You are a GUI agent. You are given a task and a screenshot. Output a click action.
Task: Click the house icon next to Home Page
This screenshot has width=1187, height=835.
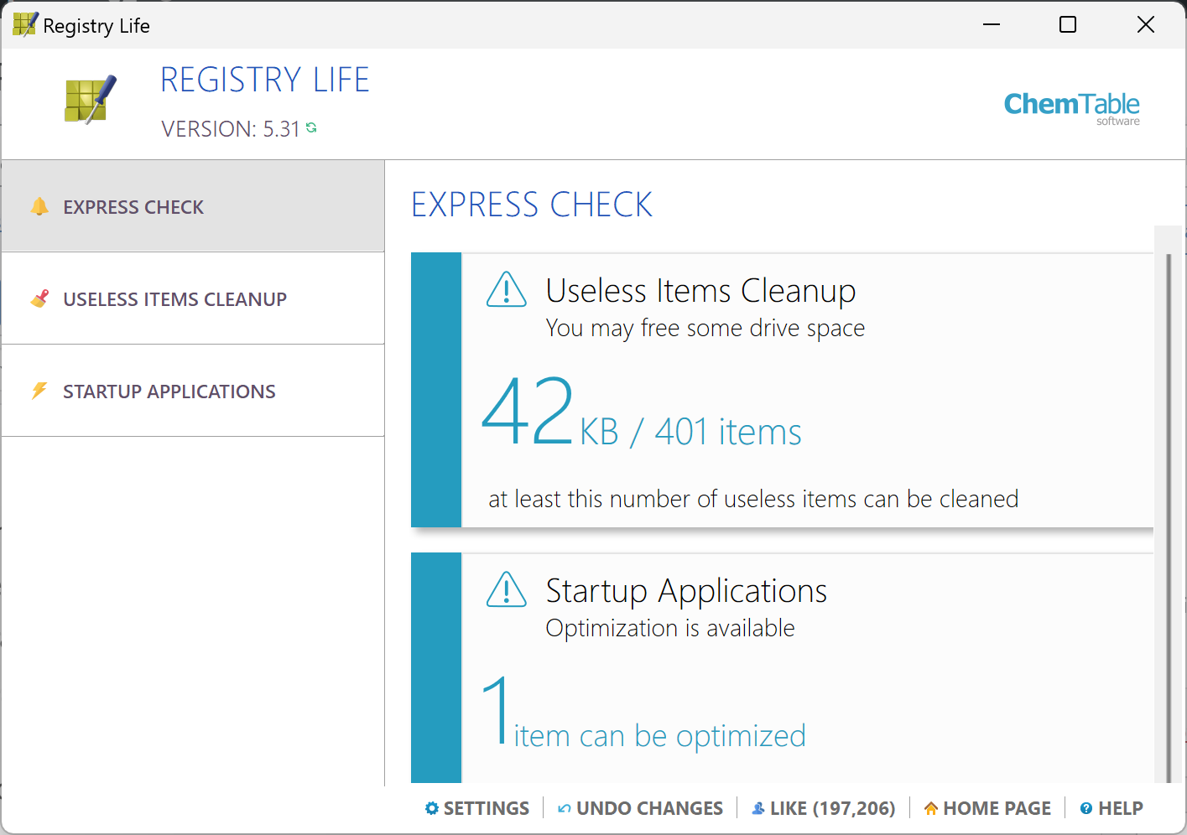pyautogui.click(x=931, y=808)
